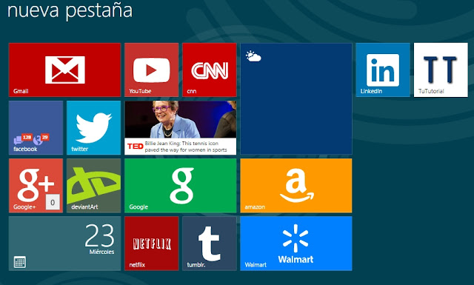Screen dimensions: 474x285
Task: Open the Gmail tile
Action: tap(64, 70)
